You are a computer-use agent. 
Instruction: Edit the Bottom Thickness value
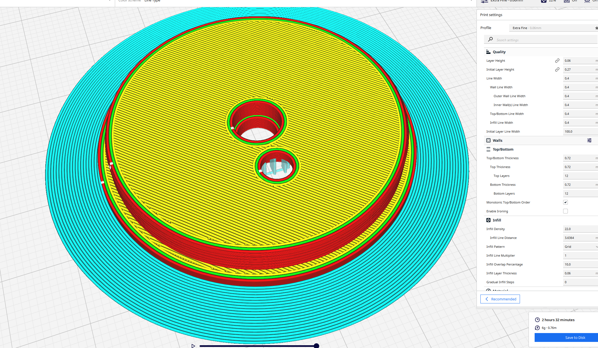tap(581, 185)
